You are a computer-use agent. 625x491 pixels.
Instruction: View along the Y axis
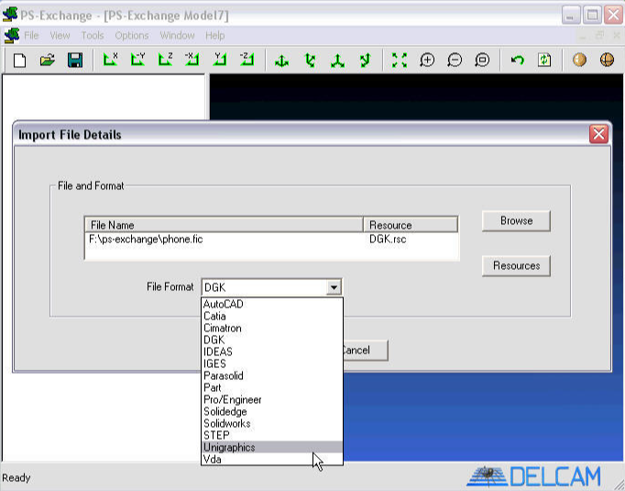point(220,60)
